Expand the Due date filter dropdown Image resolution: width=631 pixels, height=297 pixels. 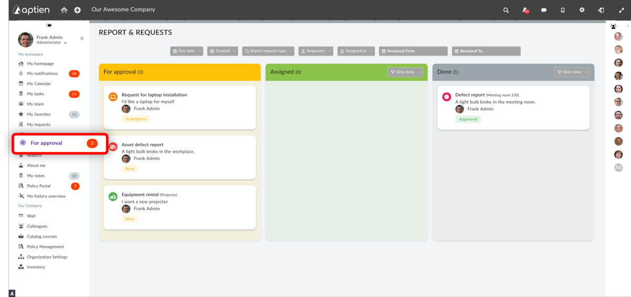(x=187, y=51)
